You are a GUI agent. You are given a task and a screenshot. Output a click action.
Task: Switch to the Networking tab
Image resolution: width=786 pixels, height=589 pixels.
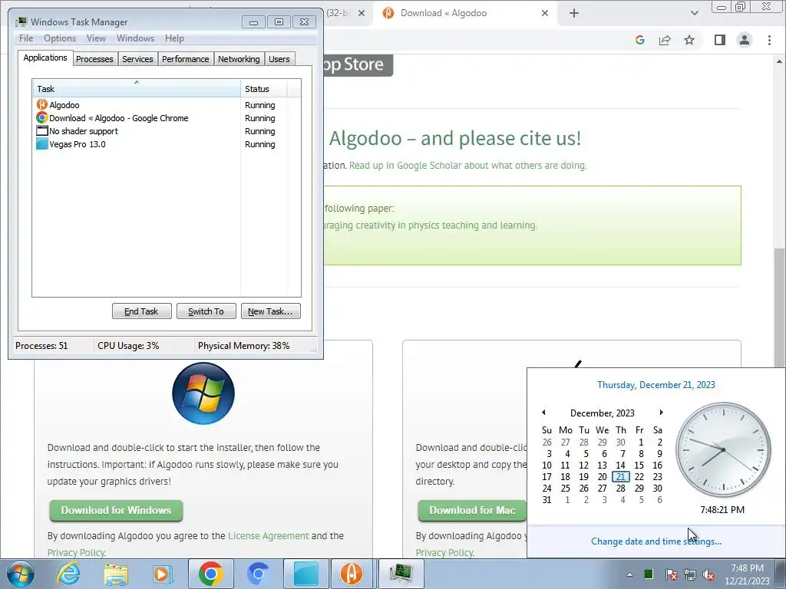pos(239,59)
